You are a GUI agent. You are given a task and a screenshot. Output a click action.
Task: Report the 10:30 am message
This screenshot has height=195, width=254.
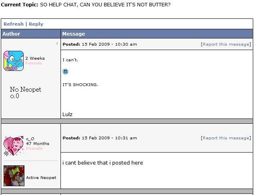pyautogui.click(x=226, y=44)
